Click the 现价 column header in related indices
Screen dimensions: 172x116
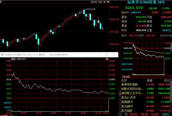pos(167,81)
